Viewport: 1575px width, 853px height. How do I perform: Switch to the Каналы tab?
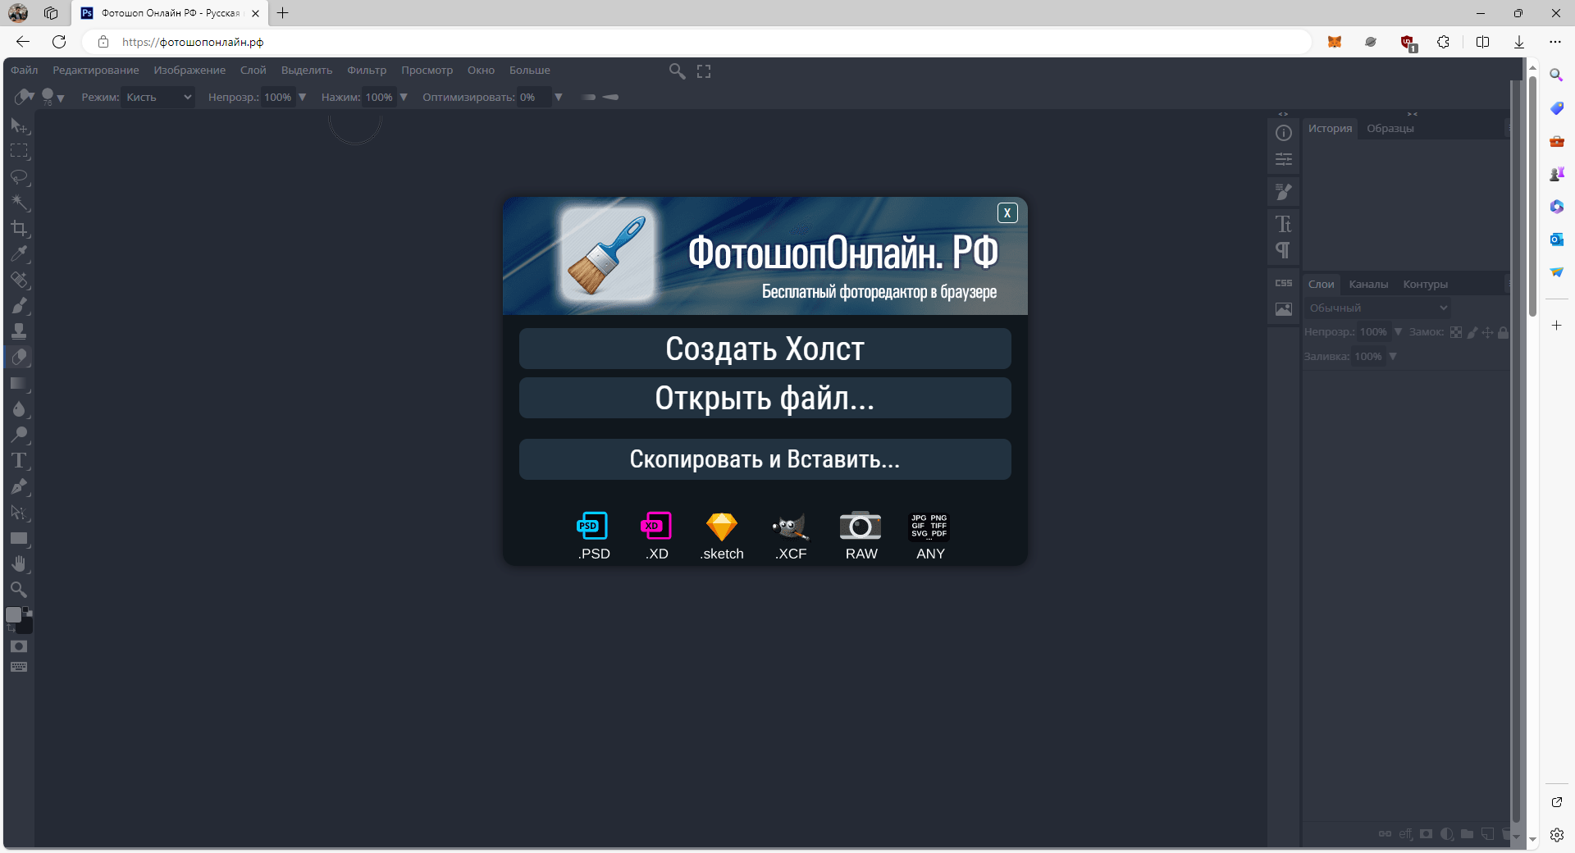click(1368, 285)
